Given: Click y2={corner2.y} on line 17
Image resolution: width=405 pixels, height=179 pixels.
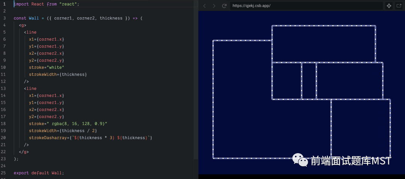Looking at the screenshot, I should tap(46, 116).
